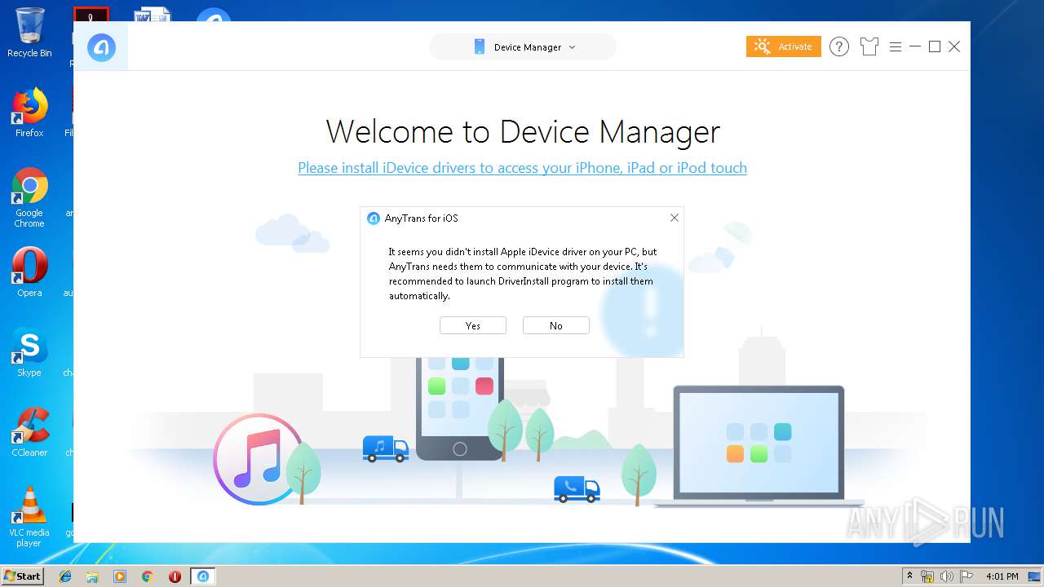Screen dimensions: 1044x587
Task: Close the AnyTrans for iOS dialog
Action: (674, 218)
